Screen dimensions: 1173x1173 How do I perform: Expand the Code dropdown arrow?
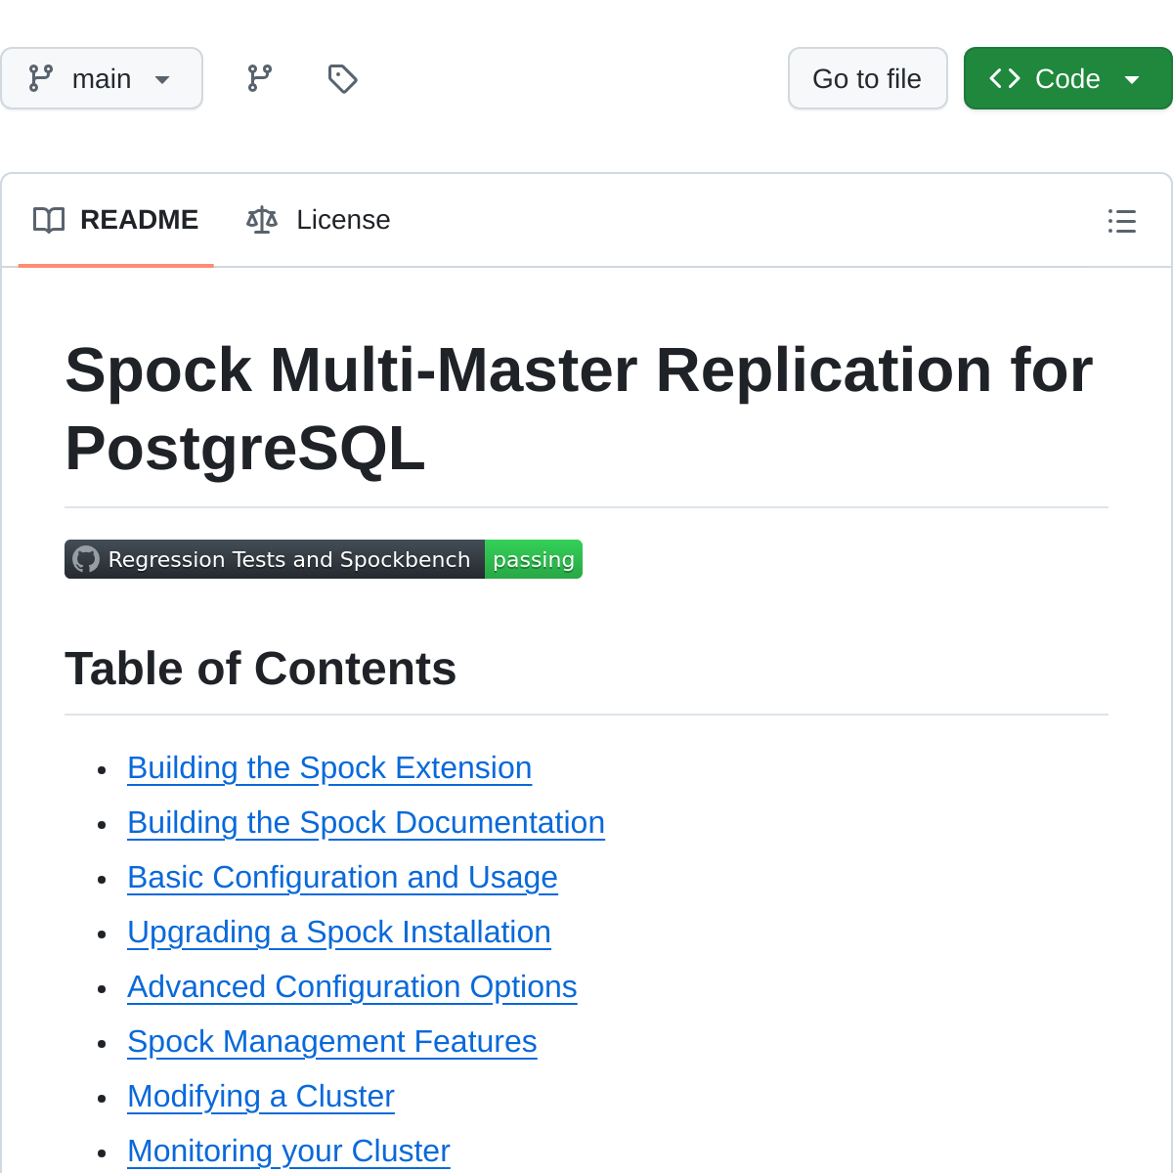(1132, 79)
